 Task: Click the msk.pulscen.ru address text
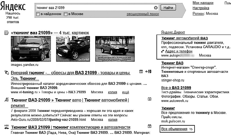click(x=173, y=121)
